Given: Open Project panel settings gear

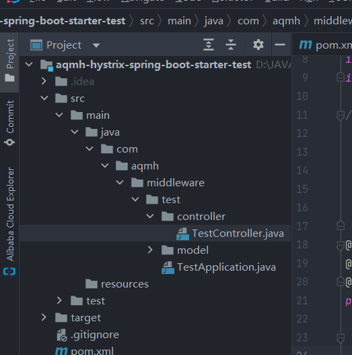Looking at the screenshot, I should pos(258,45).
